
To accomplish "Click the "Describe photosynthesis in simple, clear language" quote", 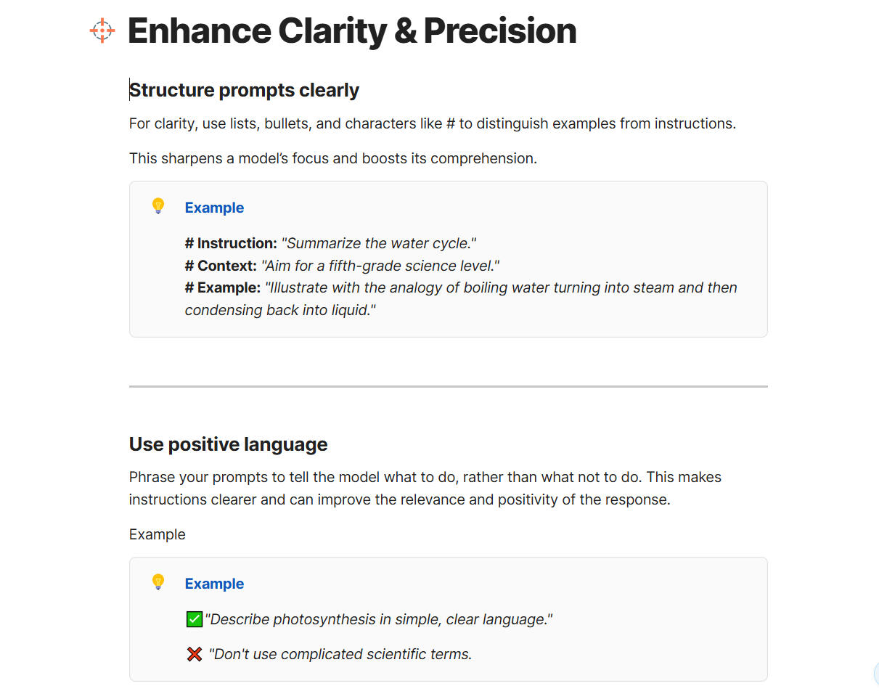I will point(378,619).
